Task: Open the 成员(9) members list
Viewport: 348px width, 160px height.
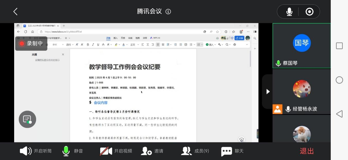Action: coord(186,151)
